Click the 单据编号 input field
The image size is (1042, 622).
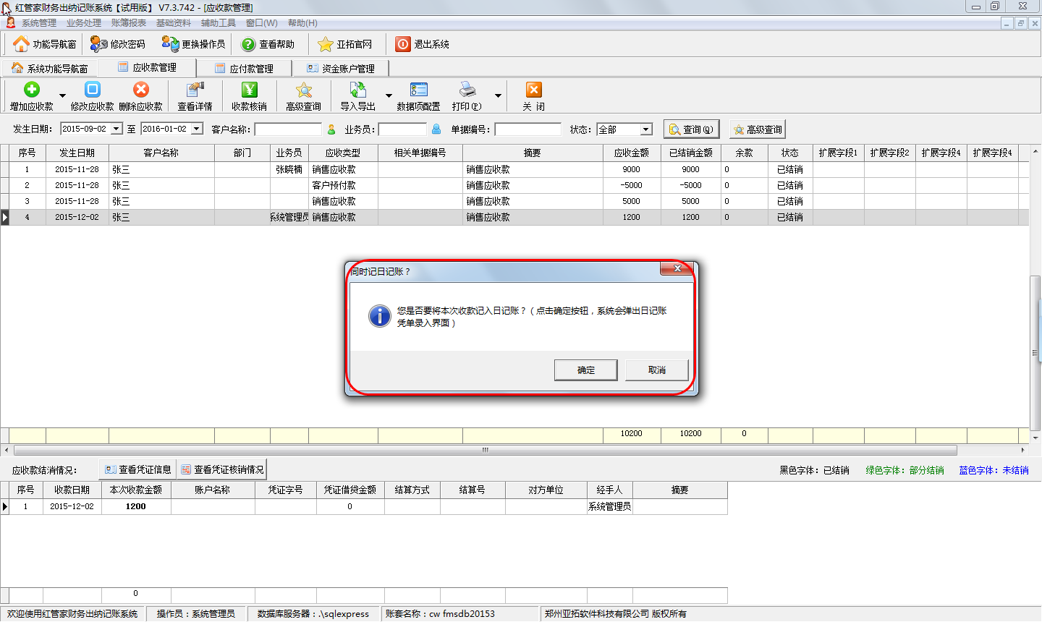(528, 129)
